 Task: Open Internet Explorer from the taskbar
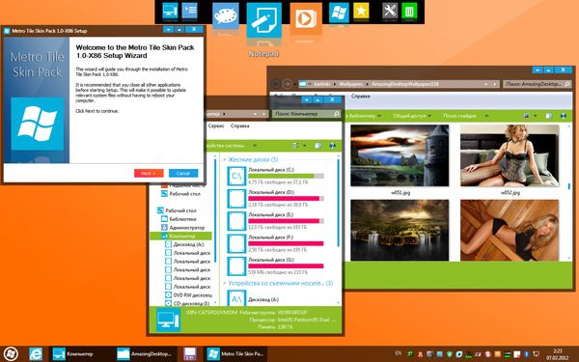point(36,354)
